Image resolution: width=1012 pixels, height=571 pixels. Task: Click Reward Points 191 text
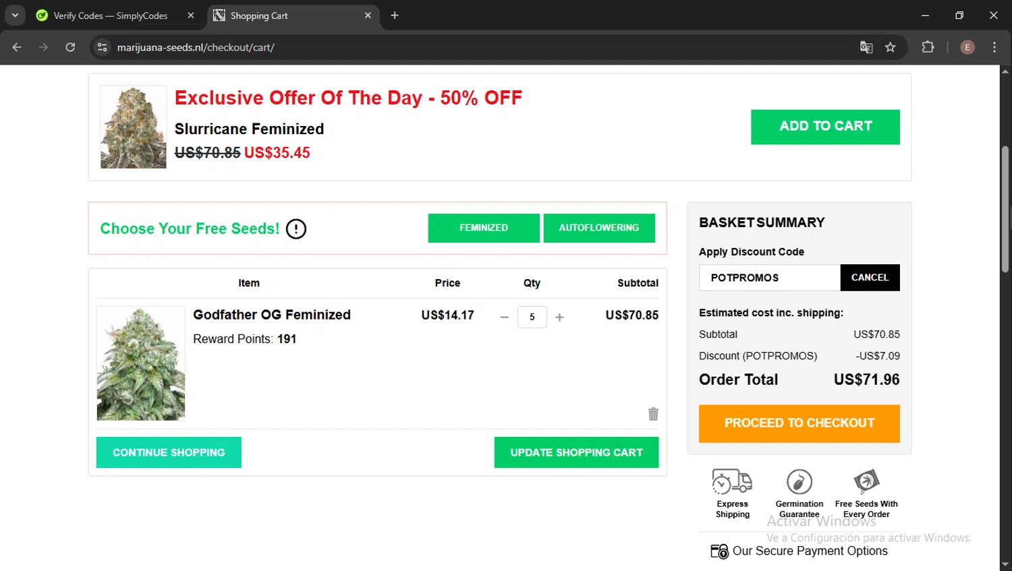click(245, 339)
